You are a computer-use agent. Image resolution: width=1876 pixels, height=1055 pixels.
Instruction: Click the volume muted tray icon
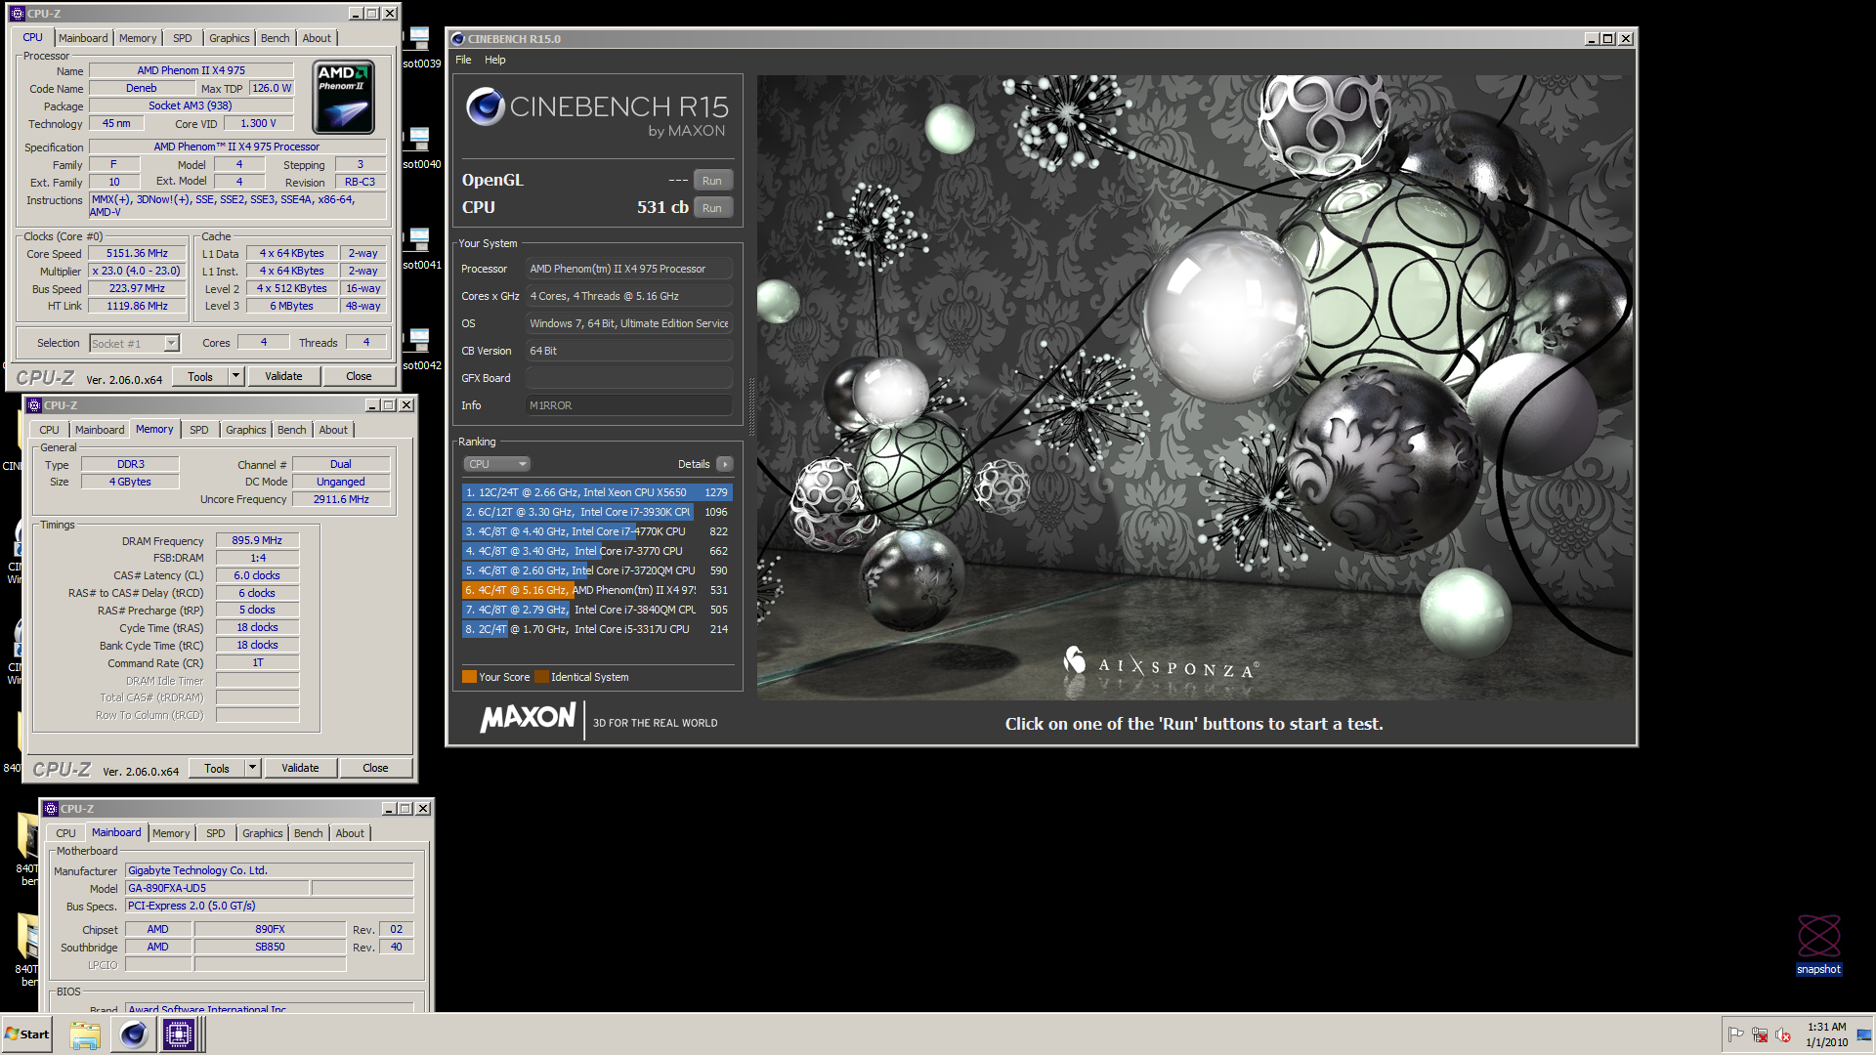pyautogui.click(x=1783, y=1034)
